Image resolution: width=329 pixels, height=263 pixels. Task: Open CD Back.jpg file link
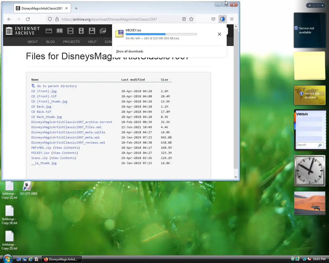41,107
